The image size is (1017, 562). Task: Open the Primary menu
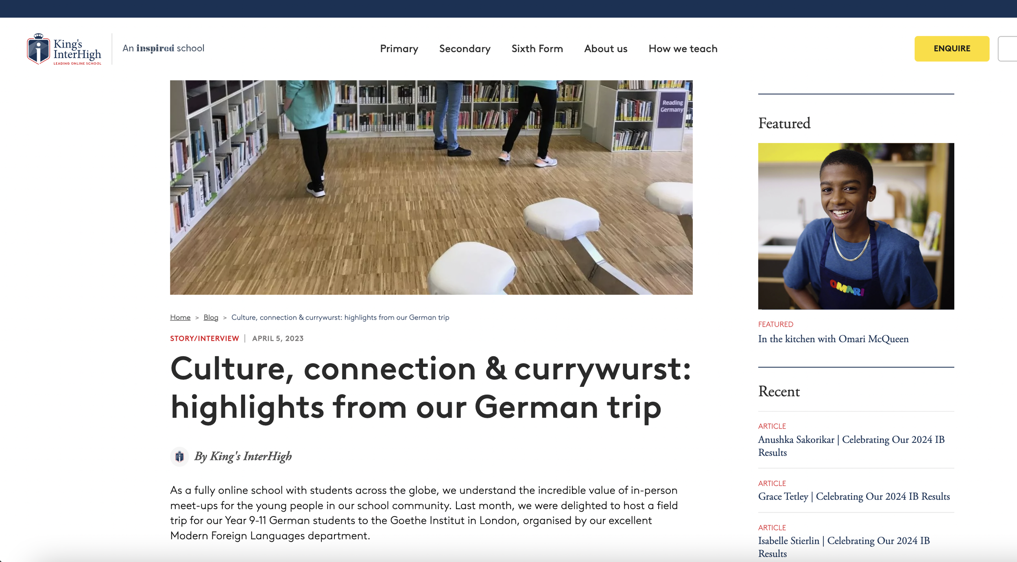[399, 49]
